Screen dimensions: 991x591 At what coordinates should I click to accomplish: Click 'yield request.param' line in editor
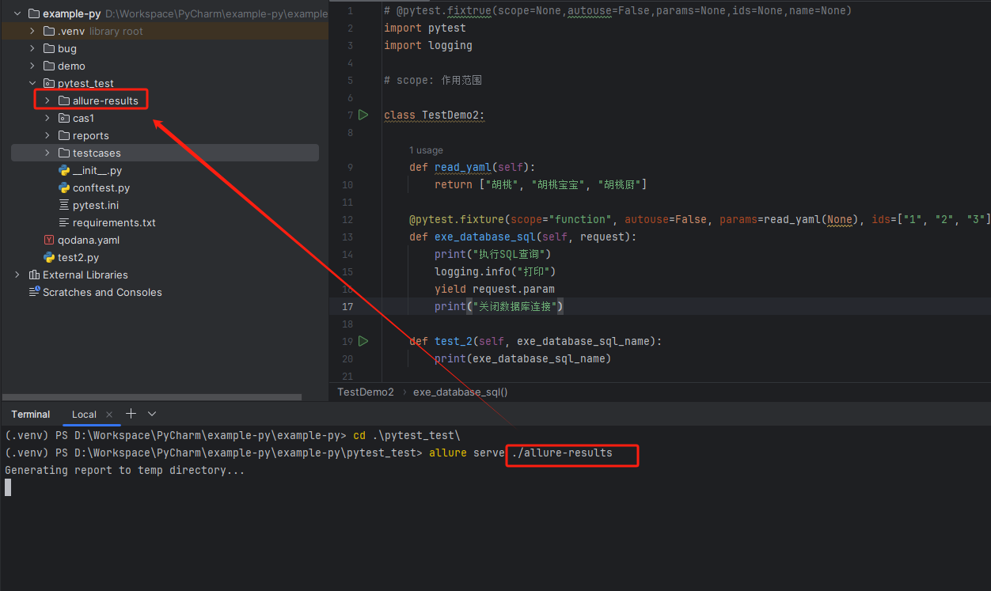495,289
